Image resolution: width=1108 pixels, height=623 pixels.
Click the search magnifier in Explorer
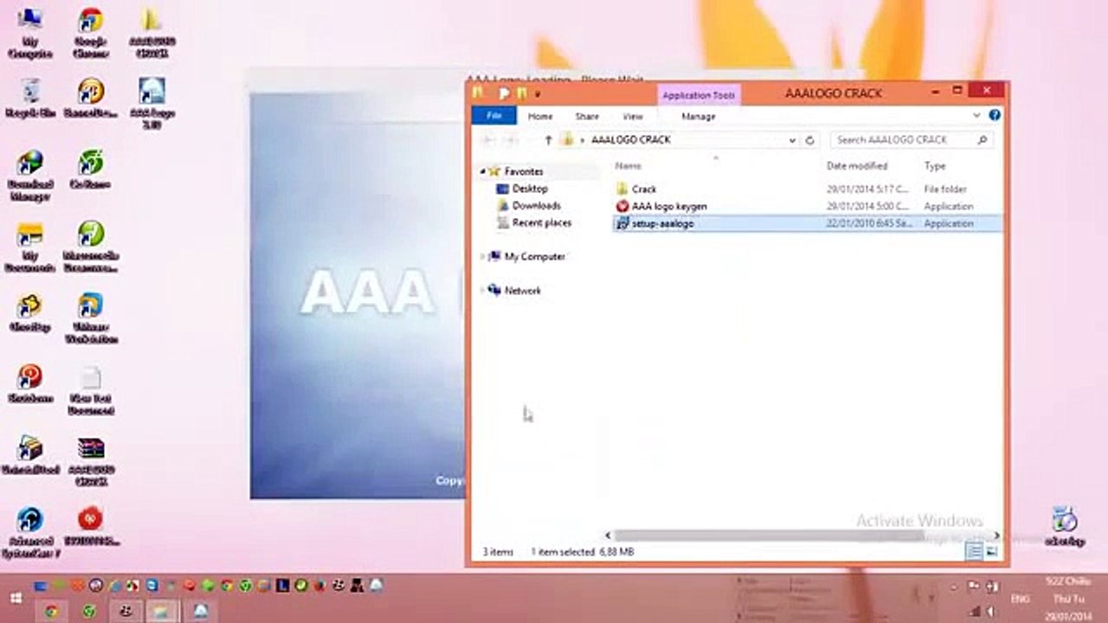coord(982,139)
